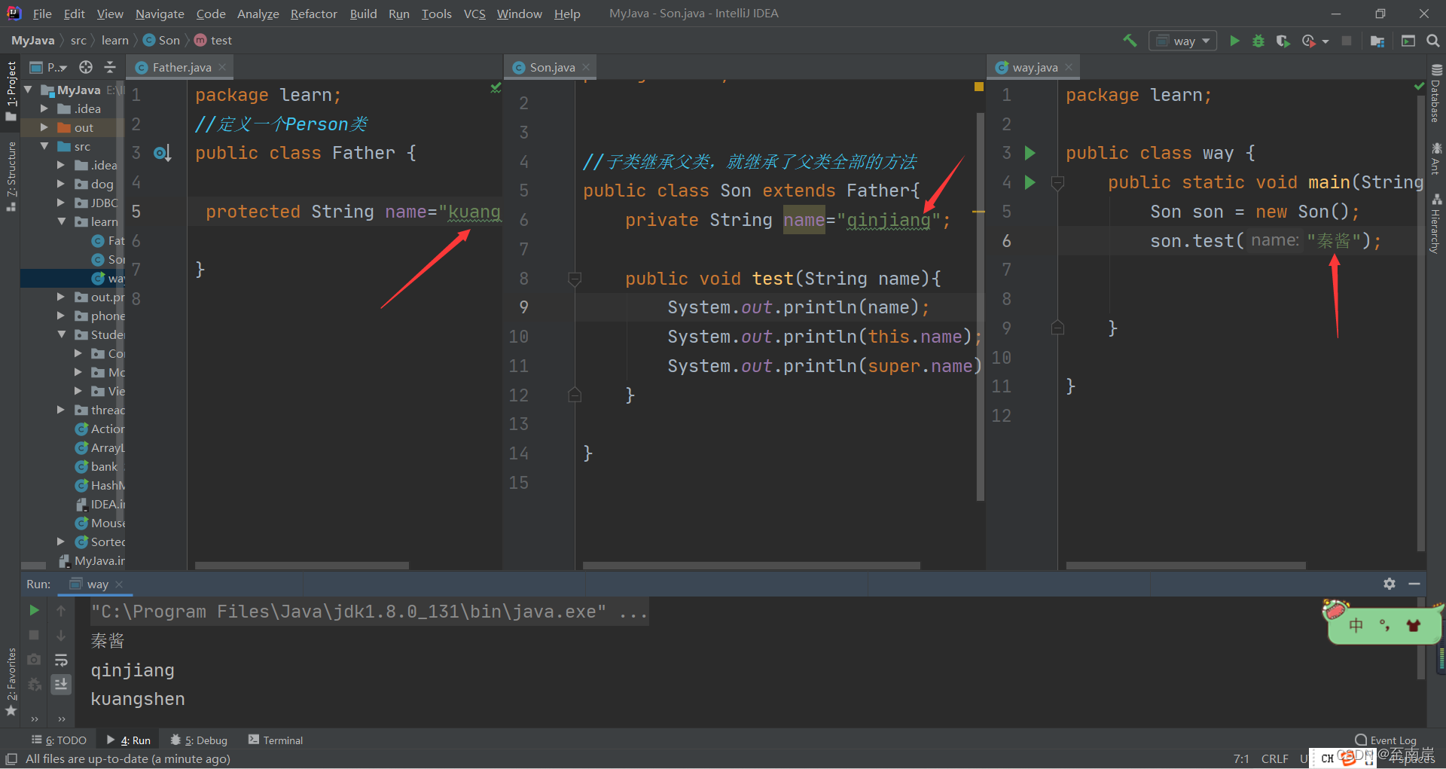Click the Run with Profiler clock icon
1446x769 pixels.
(1308, 41)
